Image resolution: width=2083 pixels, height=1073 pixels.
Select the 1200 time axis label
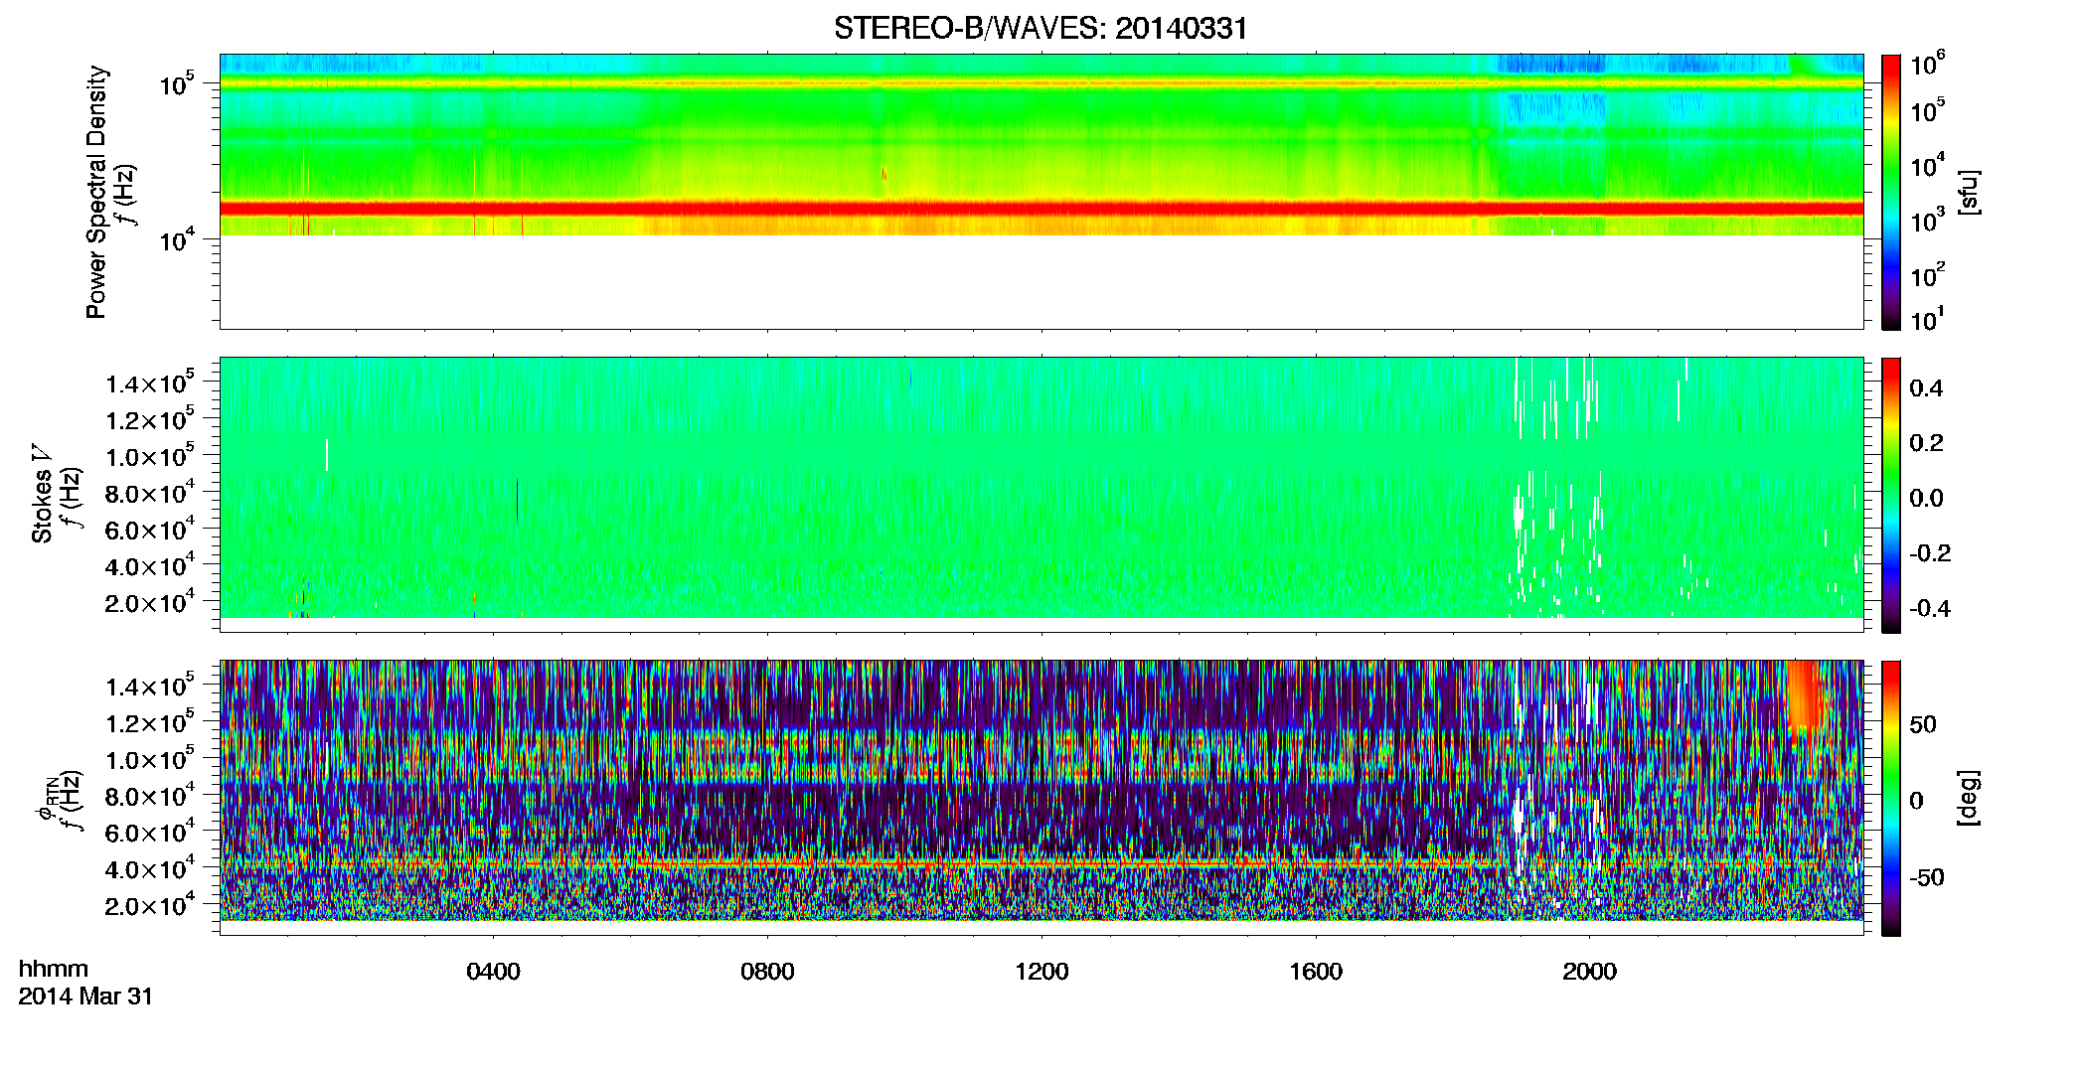(1041, 972)
